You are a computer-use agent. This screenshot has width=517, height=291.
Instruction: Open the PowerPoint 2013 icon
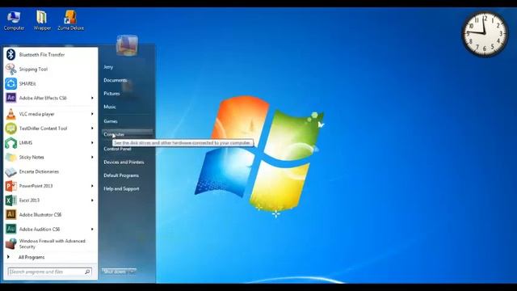(x=11, y=186)
